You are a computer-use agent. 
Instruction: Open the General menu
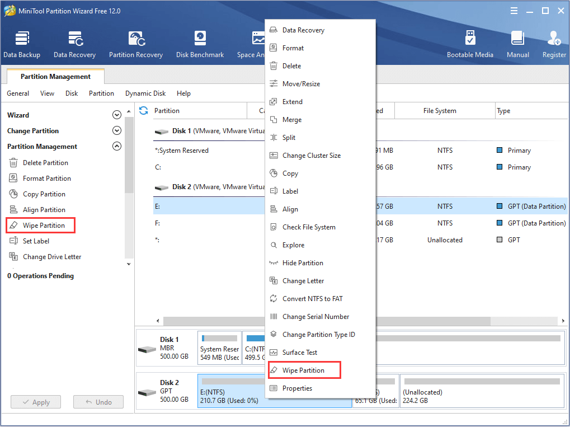click(x=18, y=93)
